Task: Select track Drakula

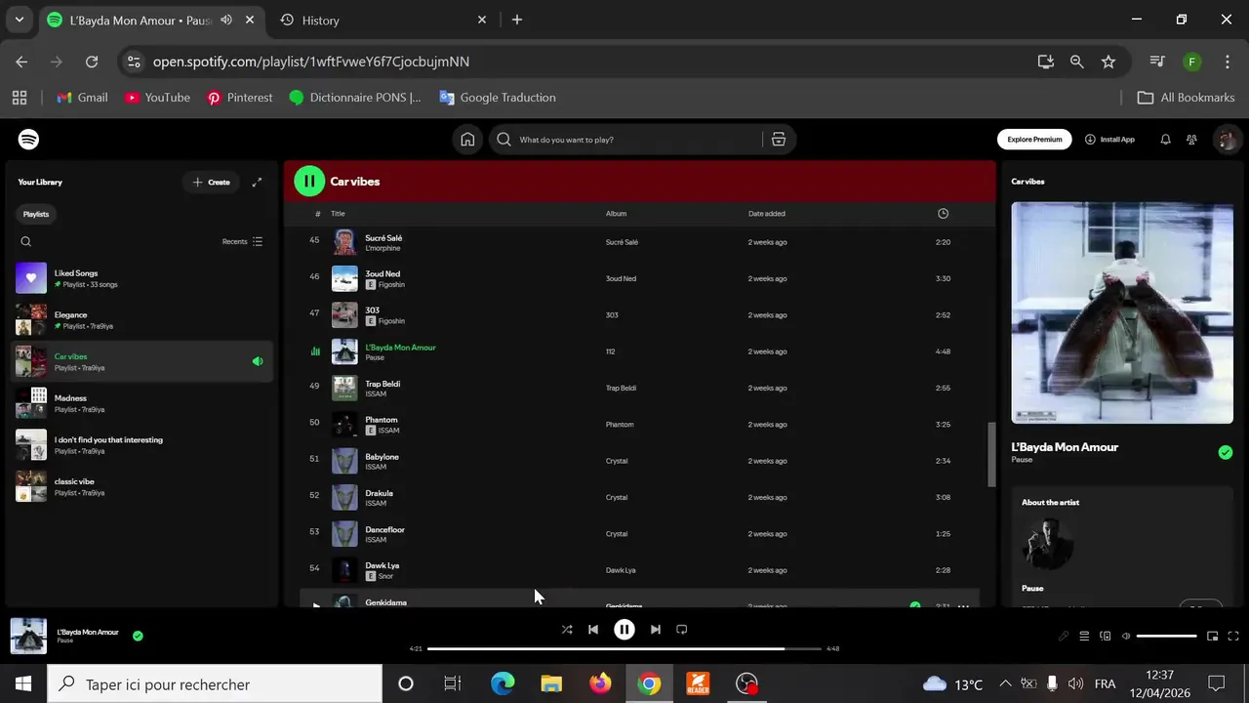Action: pyautogui.click(x=639, y=497)
